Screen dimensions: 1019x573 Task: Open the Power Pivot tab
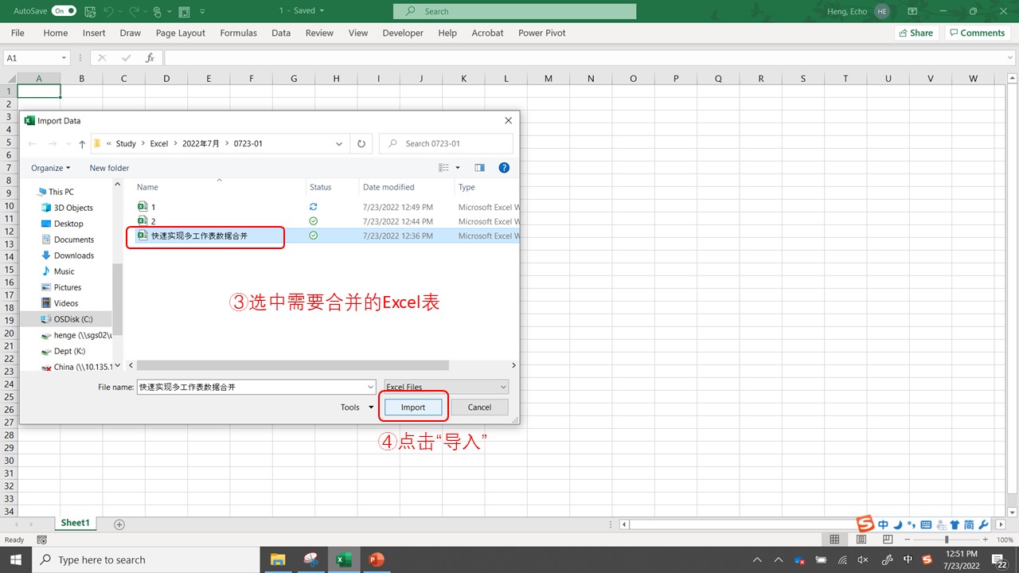click(x=542, y=33)
